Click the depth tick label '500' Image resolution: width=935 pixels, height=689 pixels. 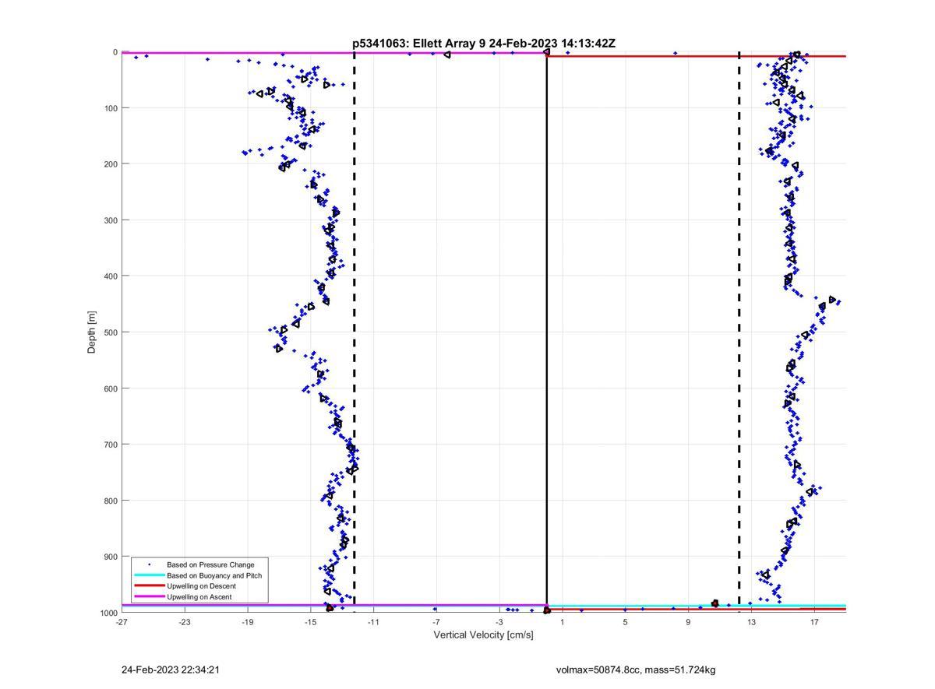(111, 332)
